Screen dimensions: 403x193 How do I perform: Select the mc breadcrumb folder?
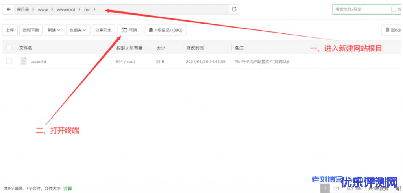pyautogui.click(x=87, y=10)
